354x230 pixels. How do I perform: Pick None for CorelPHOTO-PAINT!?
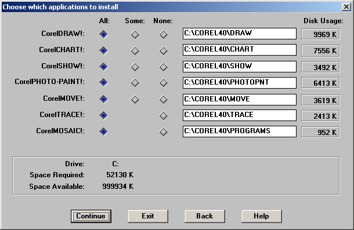(163, 83)
